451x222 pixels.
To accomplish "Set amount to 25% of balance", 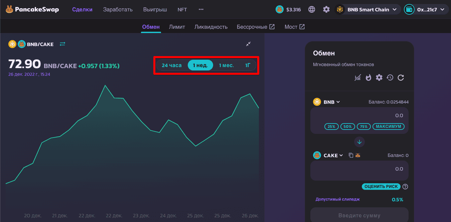I will tap(331, 127).
